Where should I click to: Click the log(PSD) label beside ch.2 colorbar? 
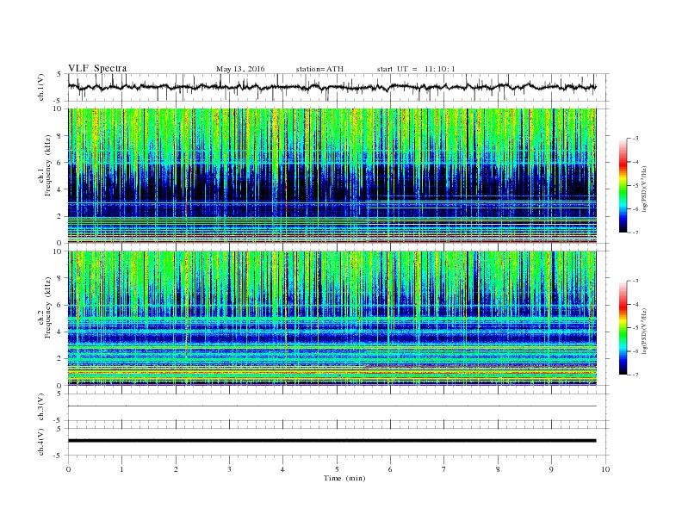(645, 332)
